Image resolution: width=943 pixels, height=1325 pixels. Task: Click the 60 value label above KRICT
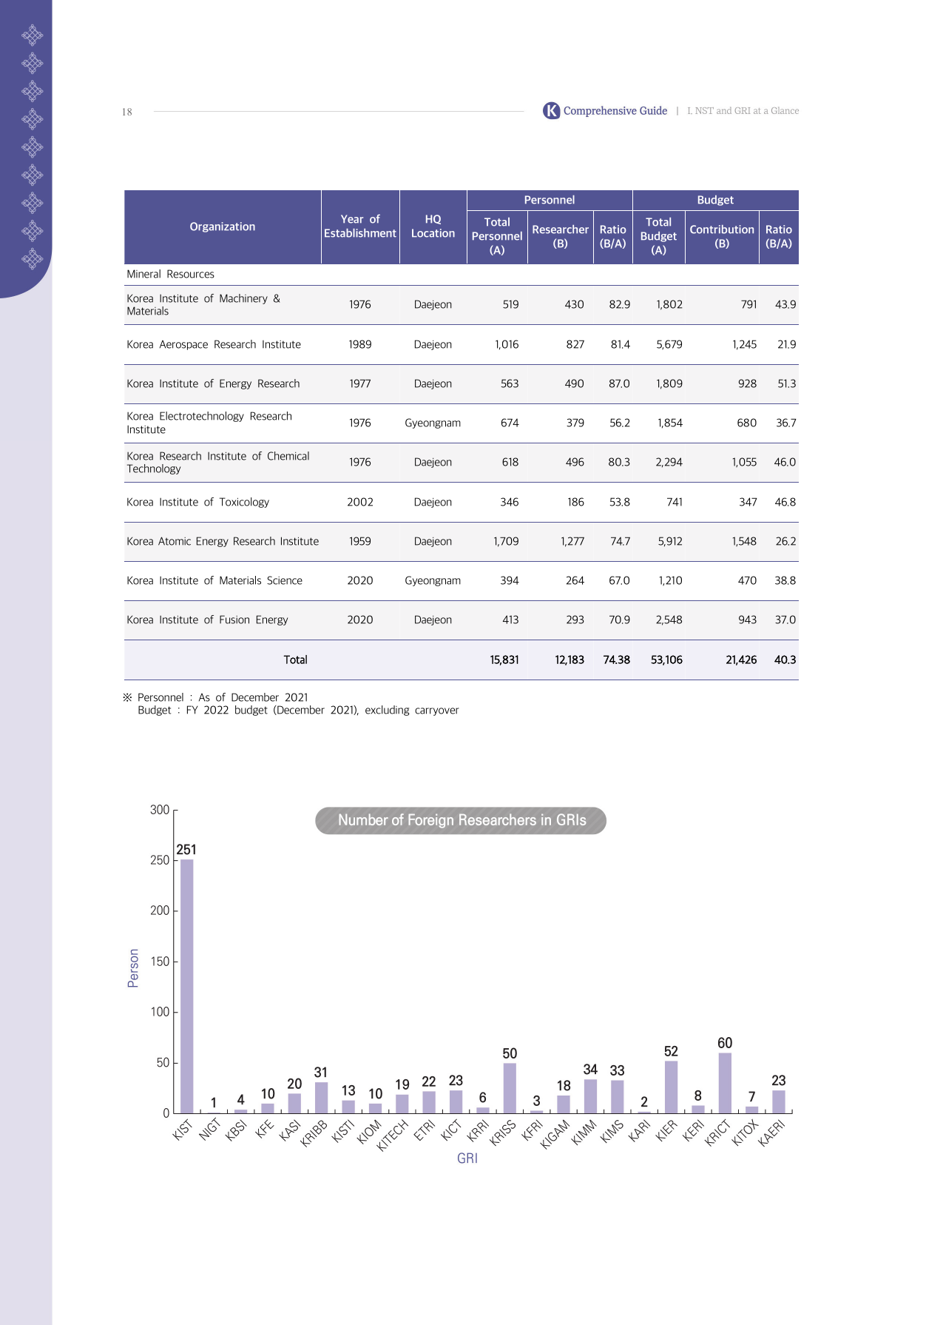pos(725,1043)
